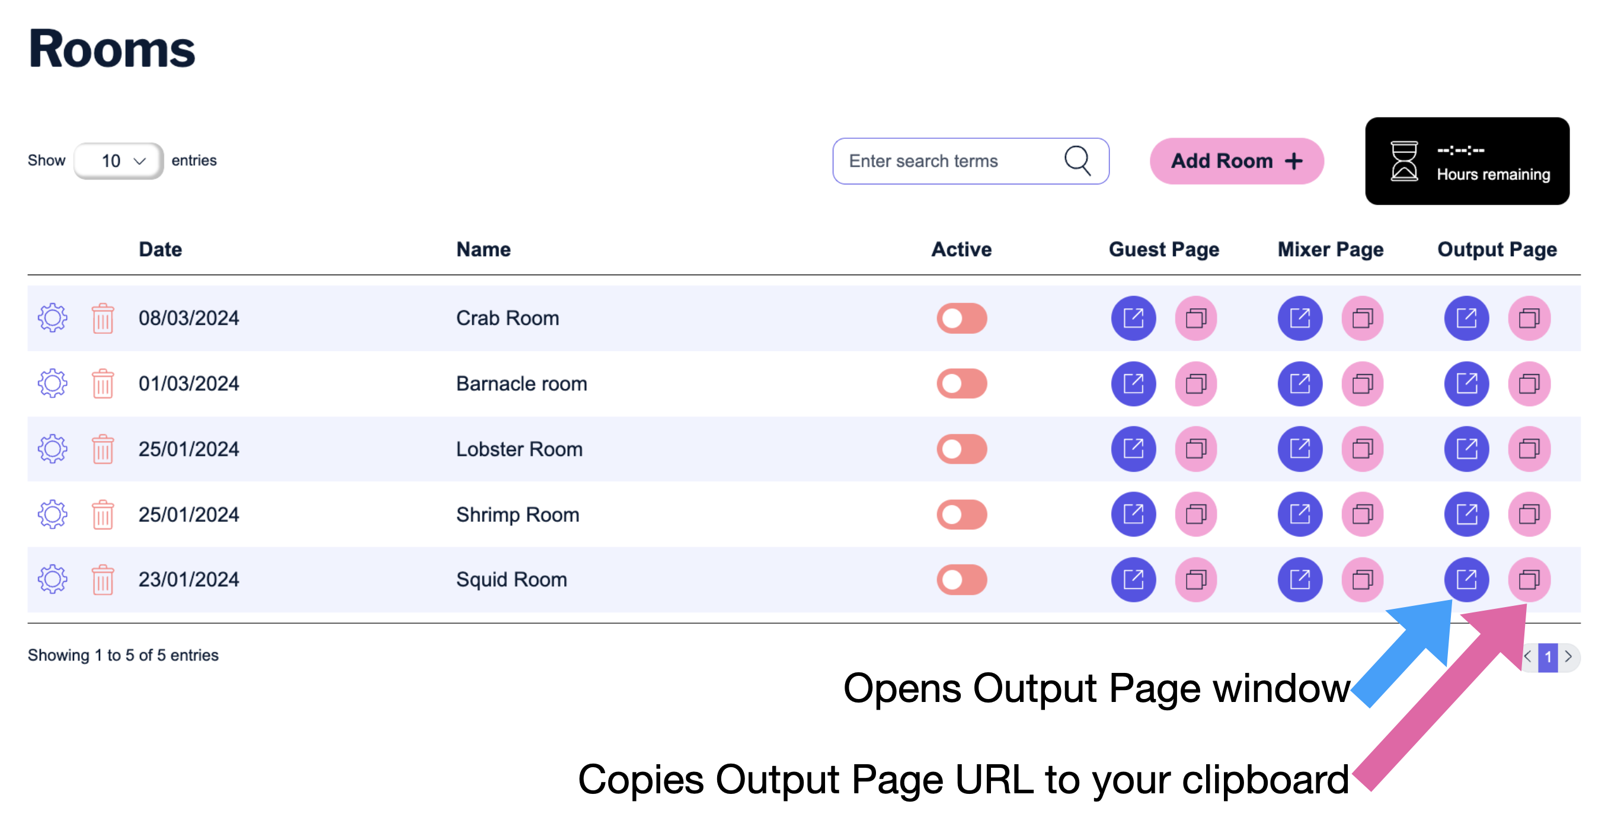The image size is (1605, 817).
Task: Toggle the Crab Room active switch
Action: tap(961, 318)
